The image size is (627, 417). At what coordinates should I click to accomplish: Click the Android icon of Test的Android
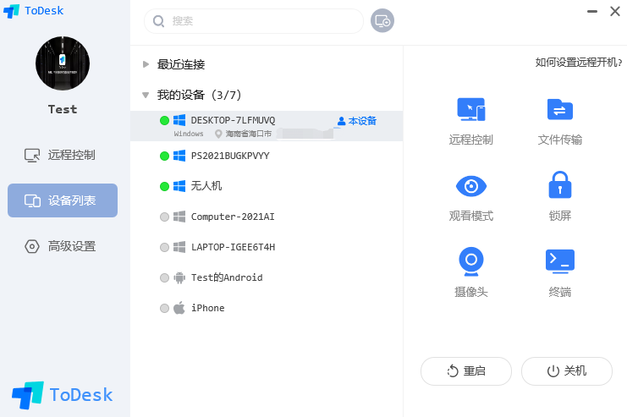(x=179, y=277)
